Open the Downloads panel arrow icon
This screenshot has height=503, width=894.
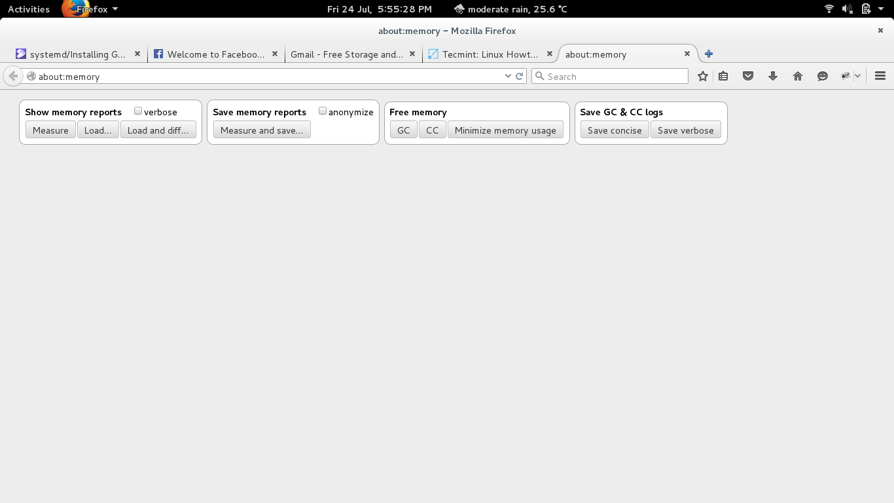pyautogui.click(x=773, y=76)
